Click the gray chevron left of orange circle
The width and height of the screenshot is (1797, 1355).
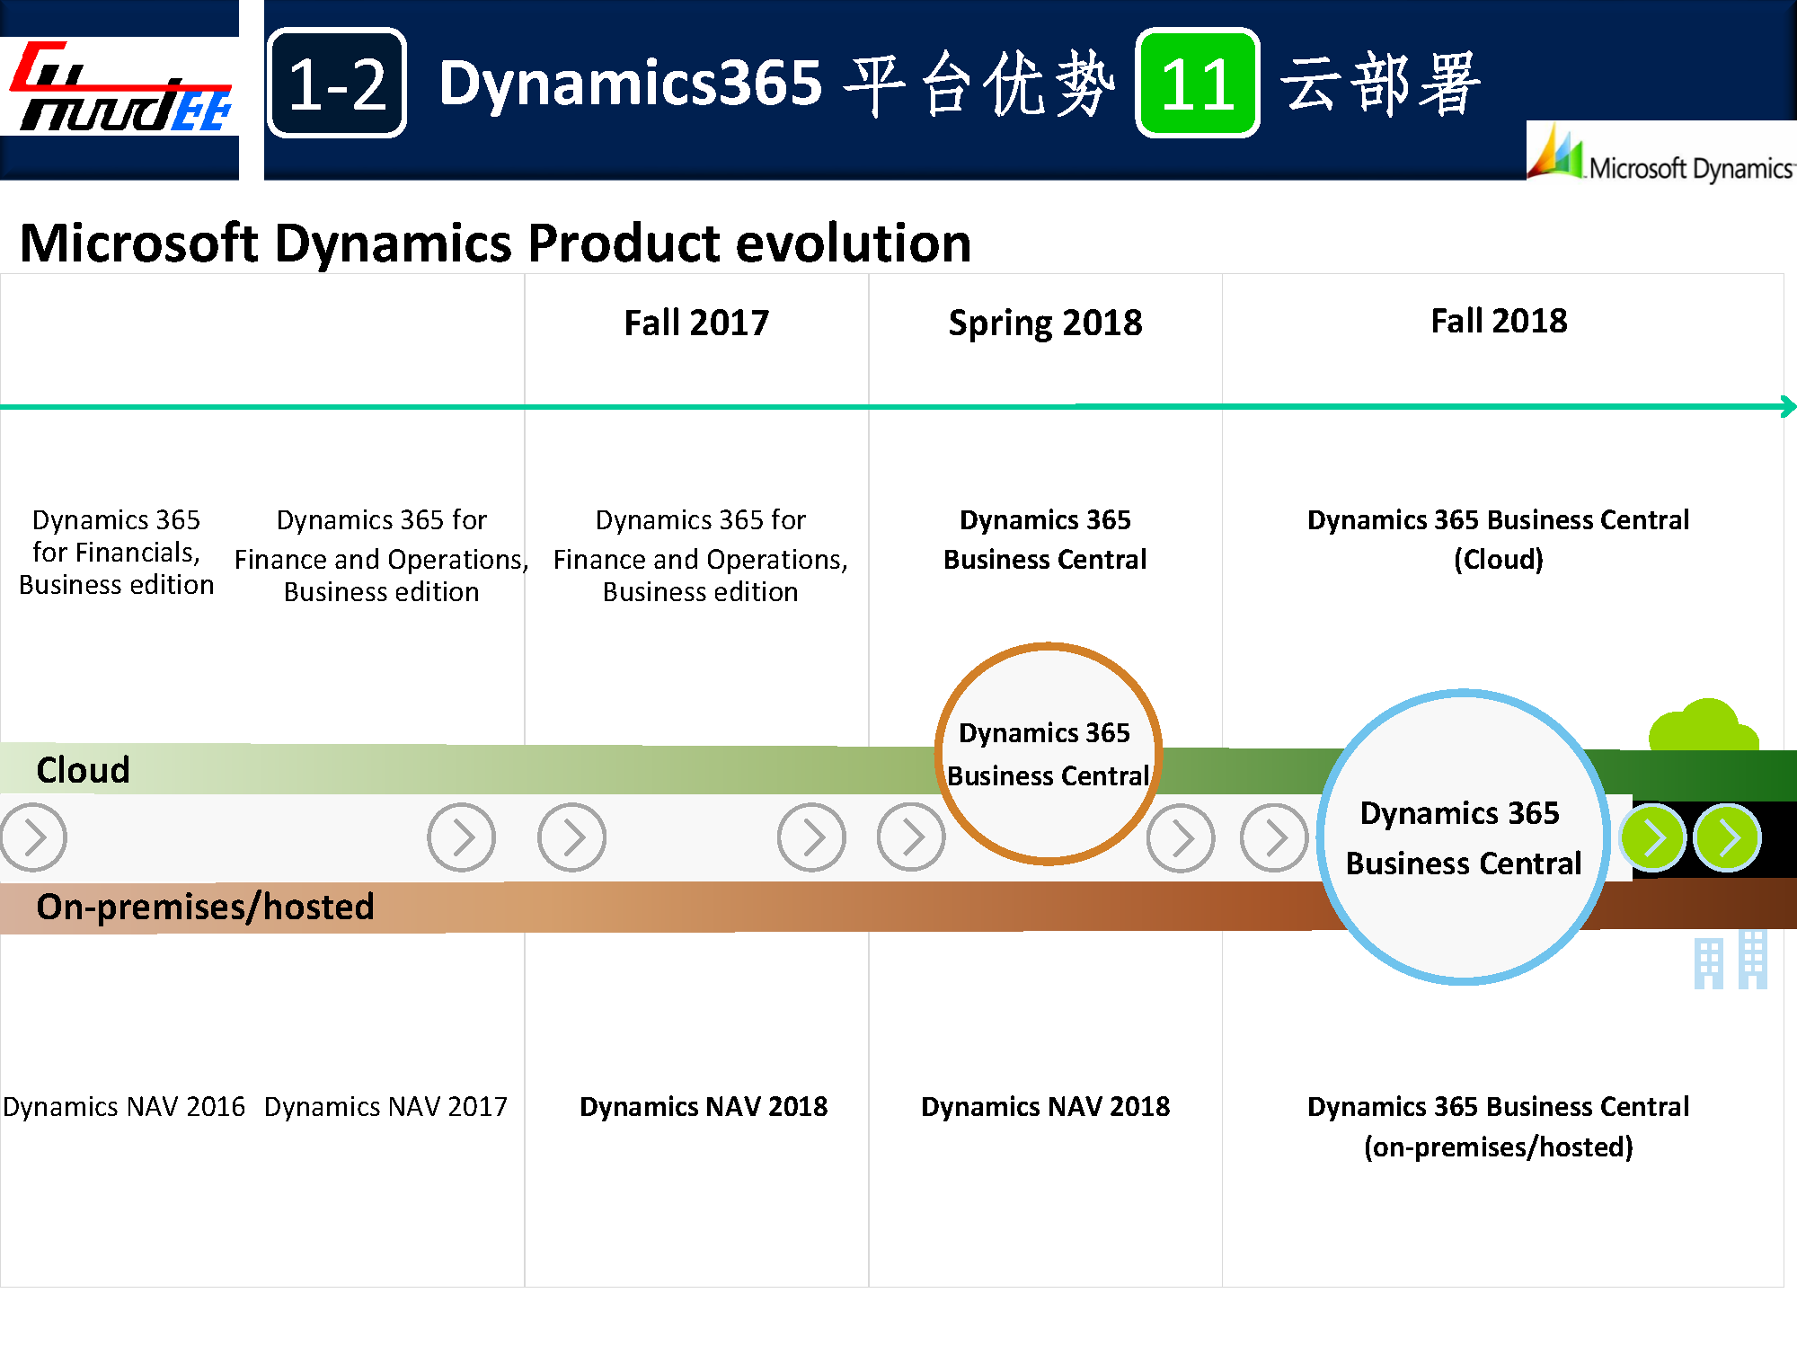[911, 837]
